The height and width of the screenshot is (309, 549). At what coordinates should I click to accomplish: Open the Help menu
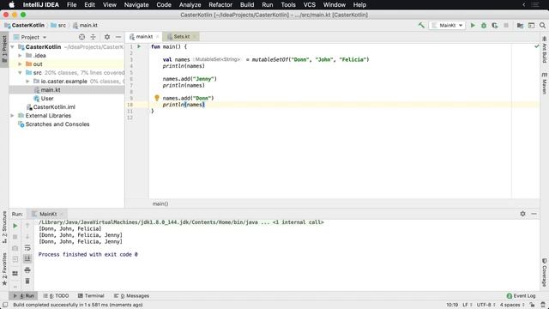359,4
